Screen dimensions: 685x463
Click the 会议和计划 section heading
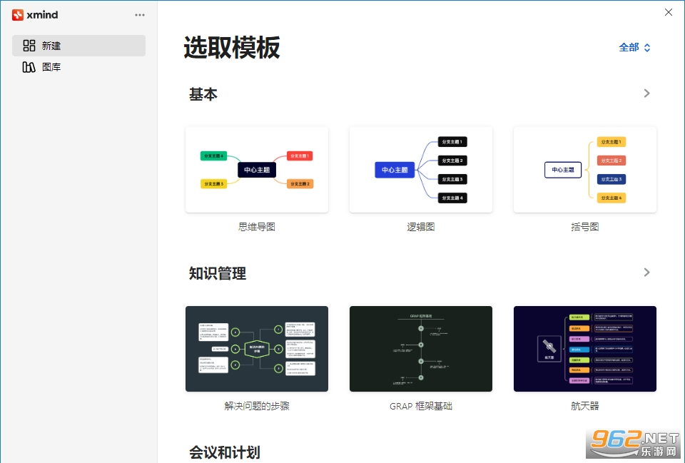coord(225,452)
